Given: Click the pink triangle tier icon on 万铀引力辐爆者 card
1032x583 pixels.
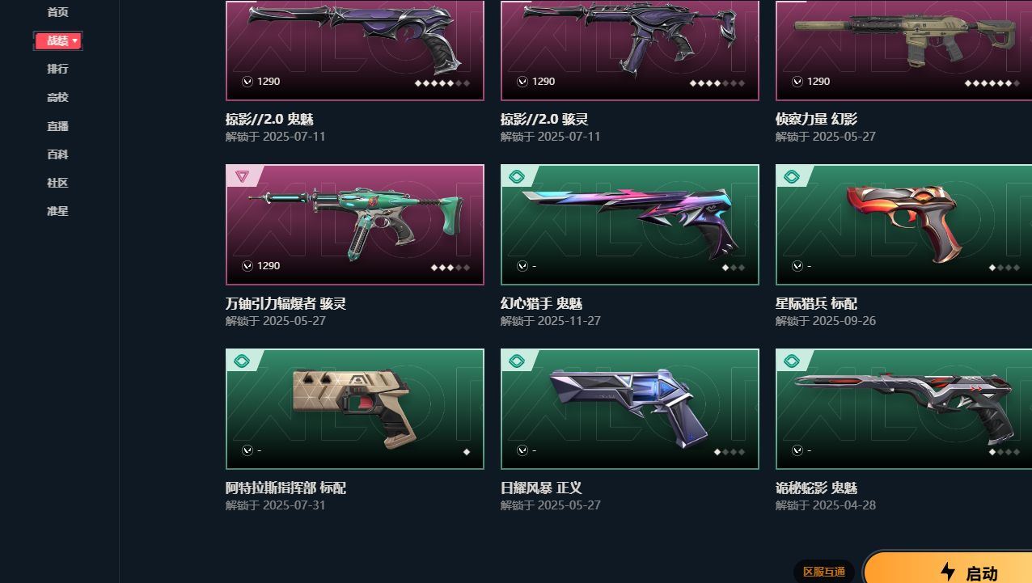Looking at the screenshot, I should (x=241, y=176).
